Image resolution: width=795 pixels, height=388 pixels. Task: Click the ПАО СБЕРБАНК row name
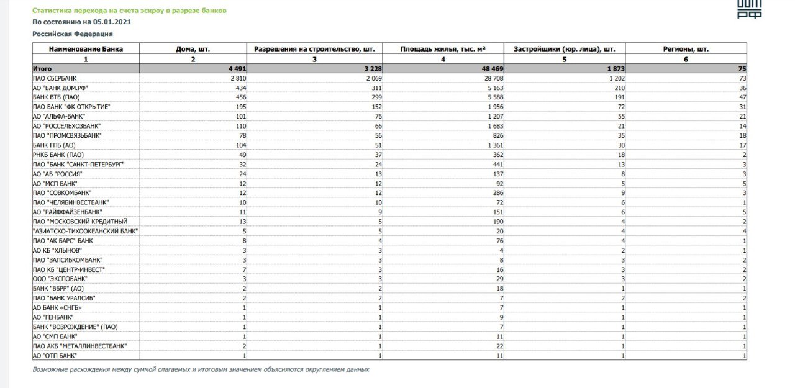pyautogui.click(x=57, y=79)
